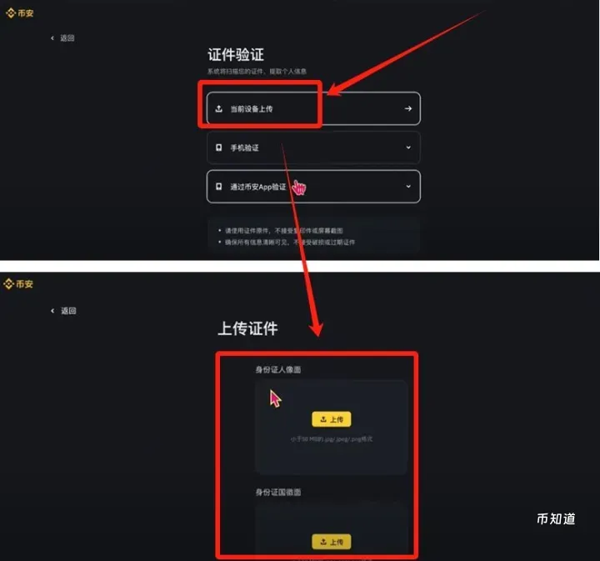Click 上传 button for 身份证人像面
Image resolution: width=600 pixels, height=561 pixels.
pos(332,419)
